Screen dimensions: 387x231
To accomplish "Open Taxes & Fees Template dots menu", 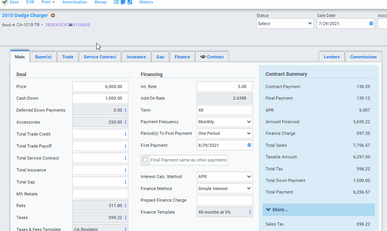I will pos(126,229).
